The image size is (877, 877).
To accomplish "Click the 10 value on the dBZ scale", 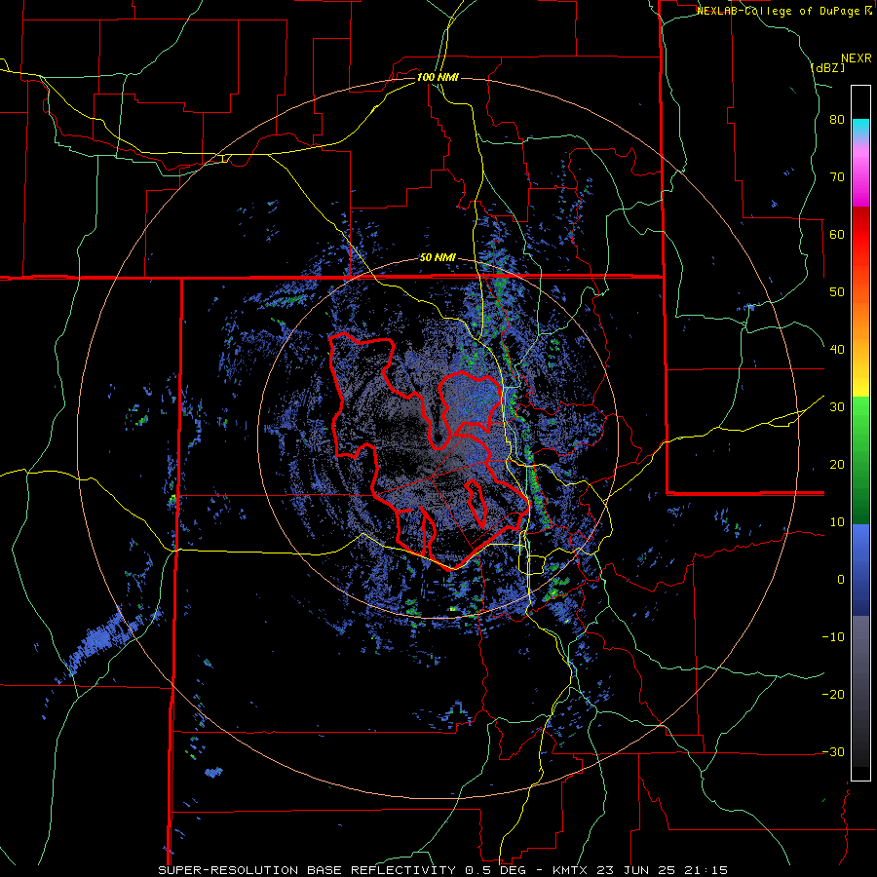I will point(837,522).
